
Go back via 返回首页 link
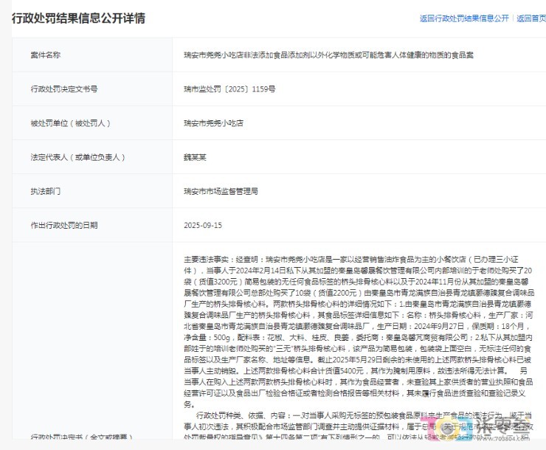531,18
